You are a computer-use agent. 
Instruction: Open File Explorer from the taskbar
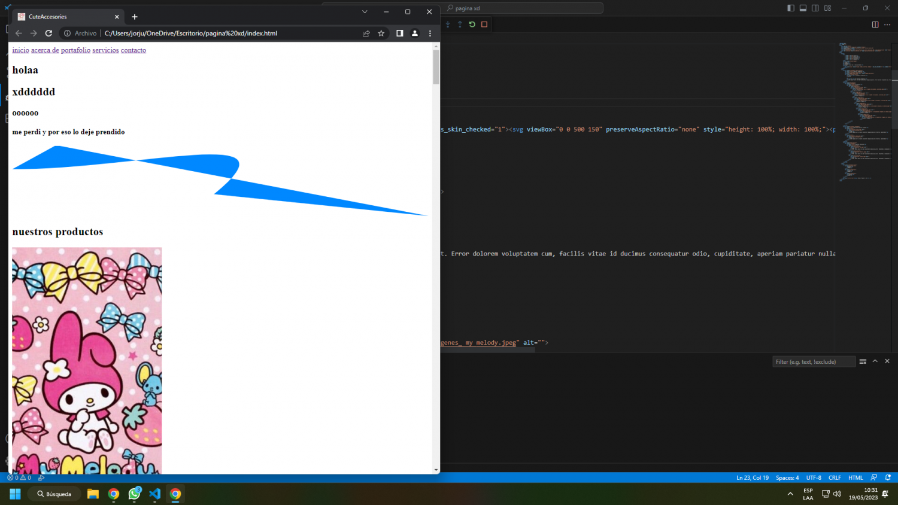pyautogui.click(x=93, y=494)
